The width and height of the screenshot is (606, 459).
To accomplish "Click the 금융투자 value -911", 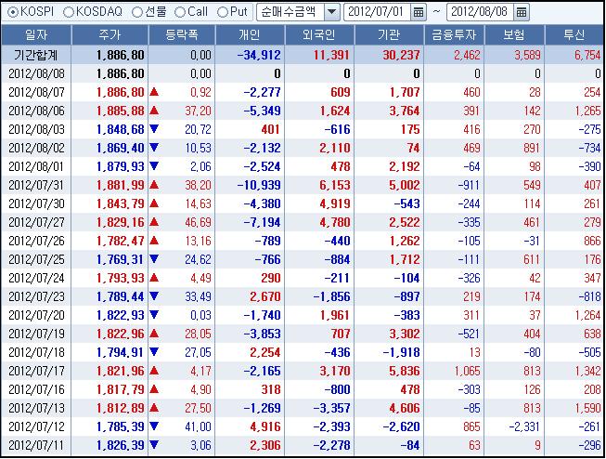I will [x=469, y=186].
